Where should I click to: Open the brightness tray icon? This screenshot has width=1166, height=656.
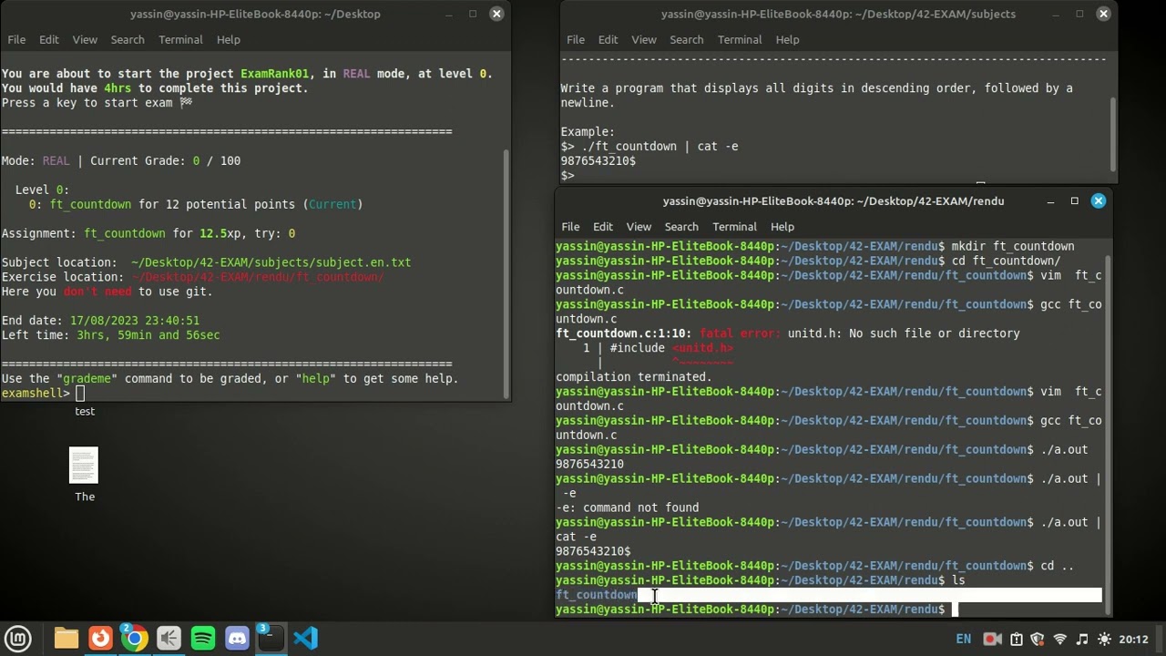(x=1104, y=640)
